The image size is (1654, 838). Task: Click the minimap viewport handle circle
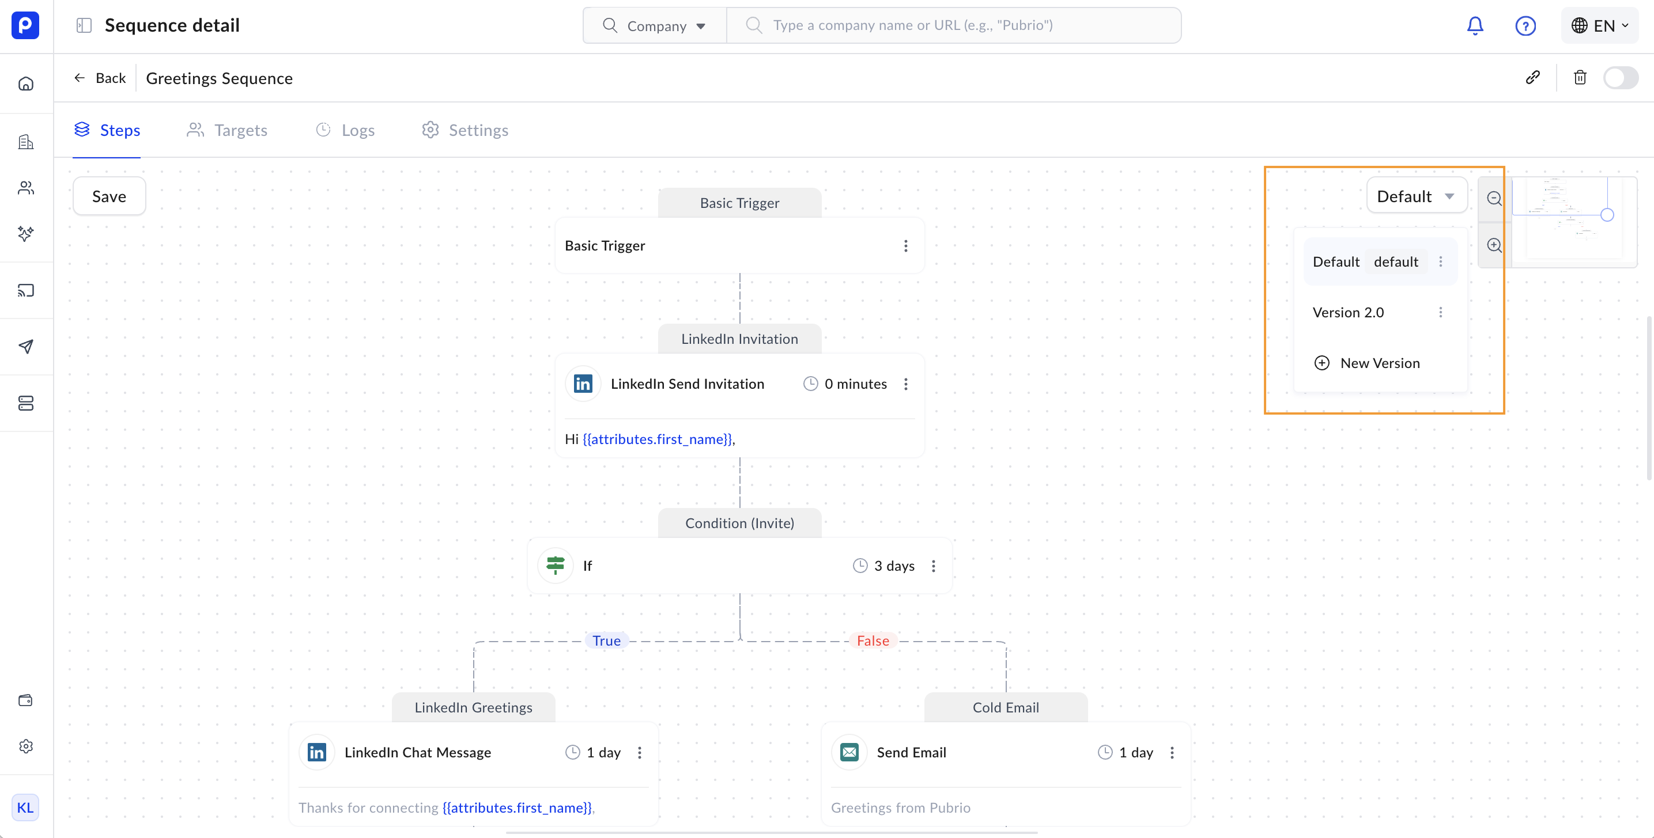(1607, 215)
